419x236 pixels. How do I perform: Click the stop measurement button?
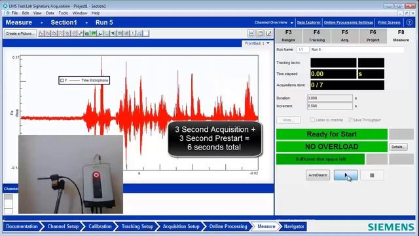(x=372, y=175)
